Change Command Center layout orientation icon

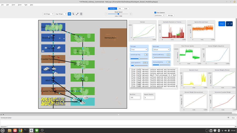pyautogui.click(x=228, y=118)
